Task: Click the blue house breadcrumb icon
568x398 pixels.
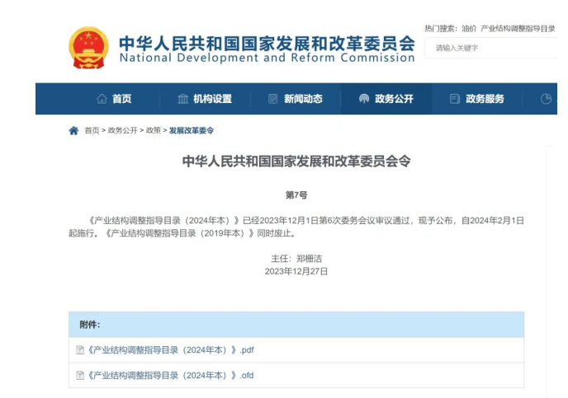Action: point(73,130)
